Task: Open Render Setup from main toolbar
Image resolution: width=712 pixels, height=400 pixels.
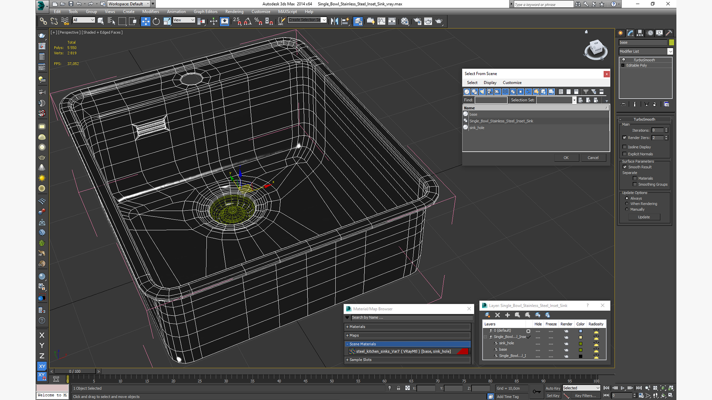Action: point(418,21)
